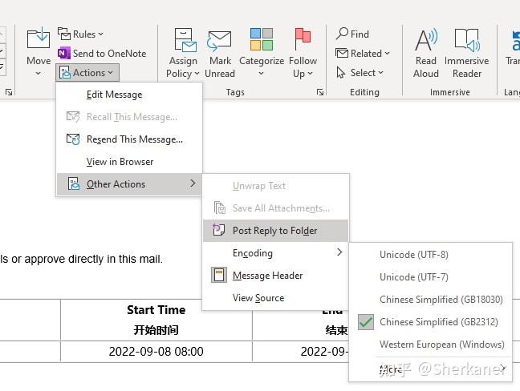Viewport: 520px width, 391px height.
Task: Expand the Encoding submenu
Action: point(275,253)
